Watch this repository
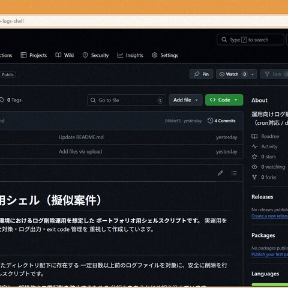The height and width of the screenshot is (288, 288). click(232, 74)
